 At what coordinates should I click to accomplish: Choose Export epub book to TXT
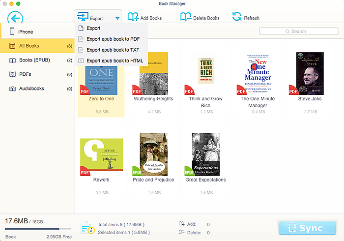[x=111, y=50]
